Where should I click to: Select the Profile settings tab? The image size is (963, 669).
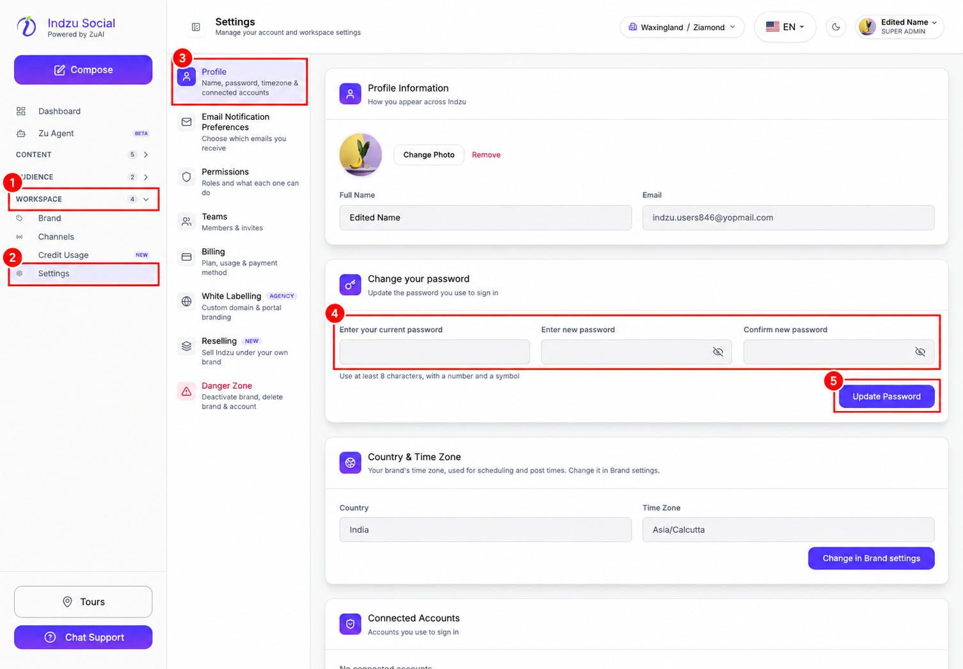[x=239, y=82]
